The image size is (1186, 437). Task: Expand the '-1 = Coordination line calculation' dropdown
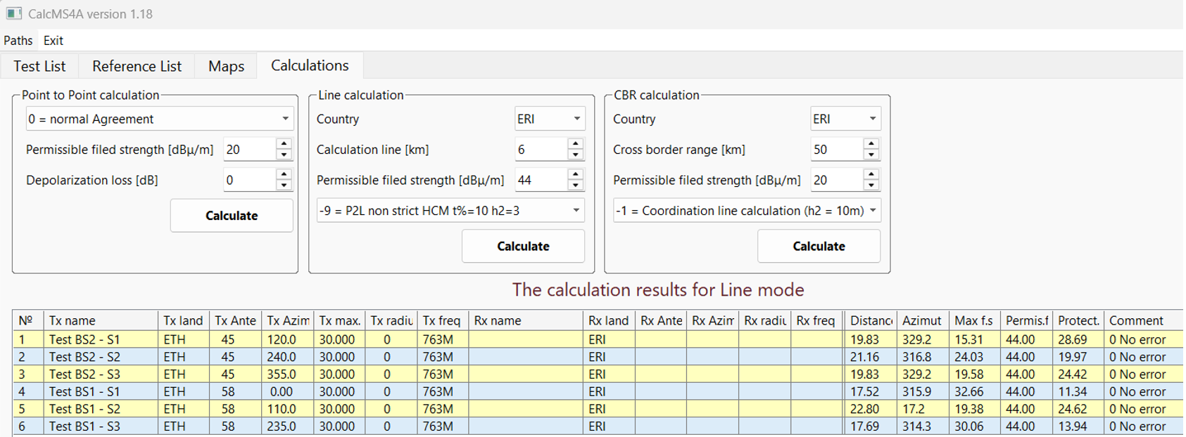(747, 210)
